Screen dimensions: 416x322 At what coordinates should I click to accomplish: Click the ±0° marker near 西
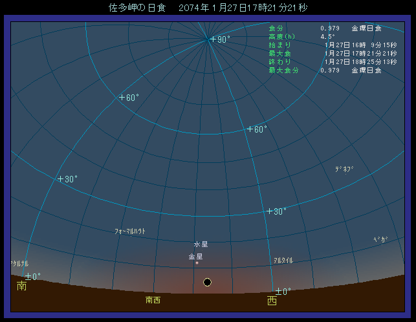[x=283, y=291]
